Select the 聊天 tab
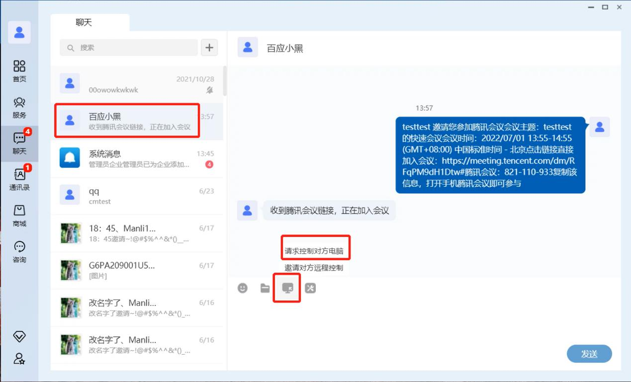Screen dimensions: 631x382 [x=90, y=22]
